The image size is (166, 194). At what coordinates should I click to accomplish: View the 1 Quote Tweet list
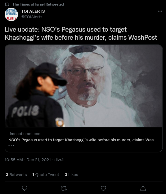[46, 174]
